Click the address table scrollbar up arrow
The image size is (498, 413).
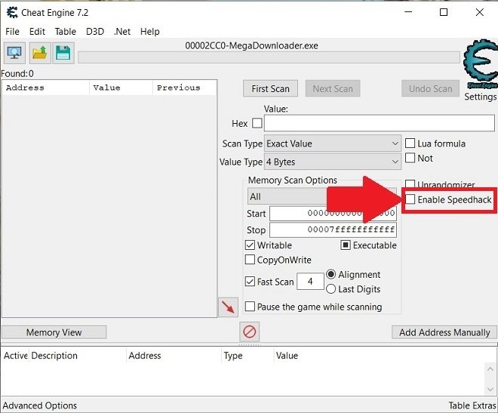point(490,369)
